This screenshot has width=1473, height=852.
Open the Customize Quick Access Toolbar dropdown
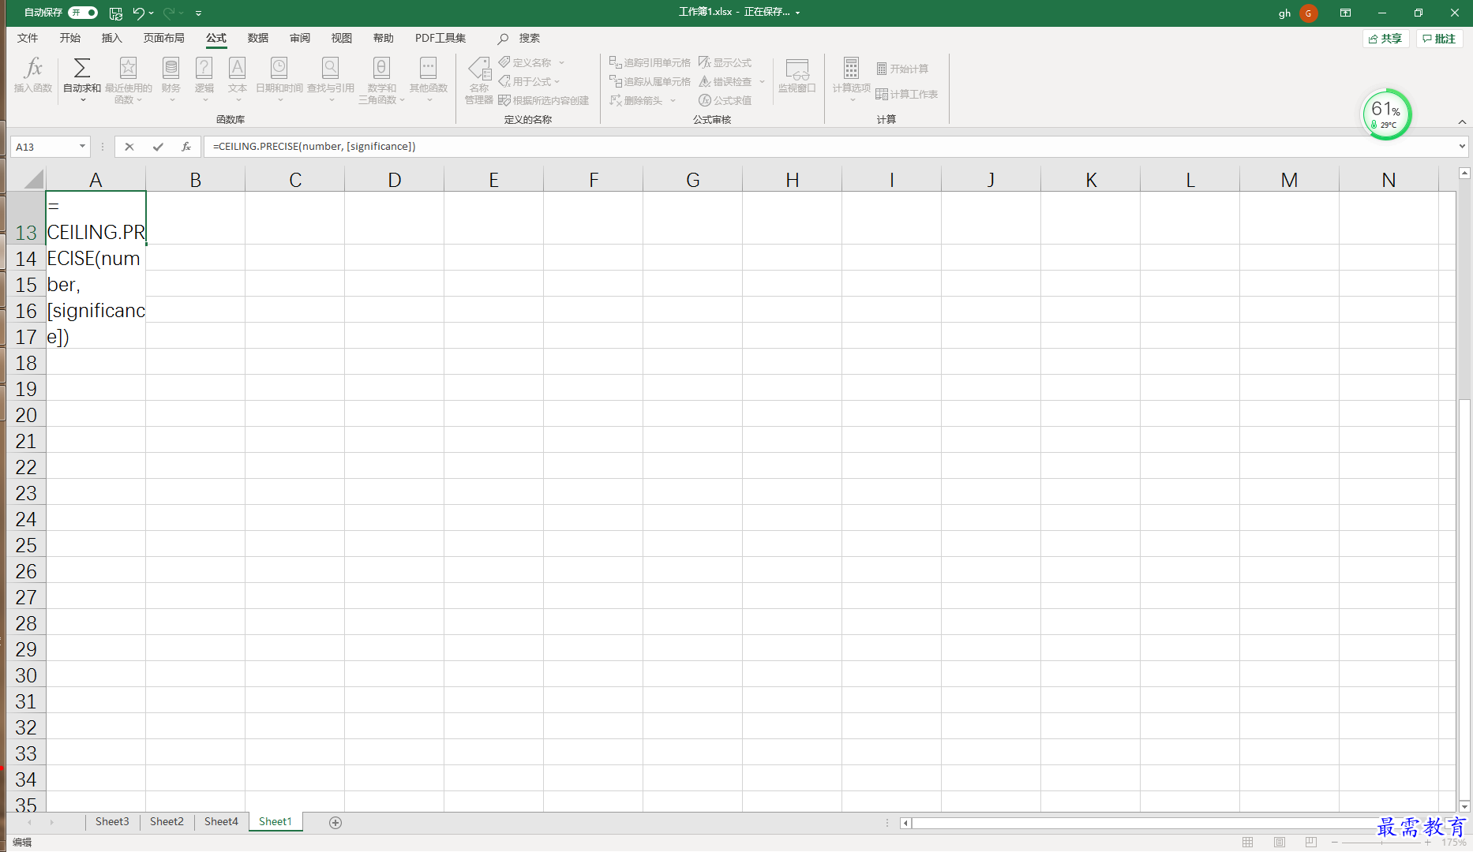198,13
